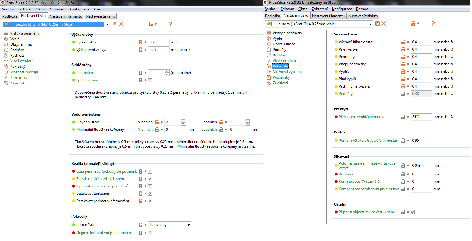The width and height of the screenshot is (472, 241).
Task: Select Možnosti výstupu in the right window sidebar
Action: (x=287, y=72)
